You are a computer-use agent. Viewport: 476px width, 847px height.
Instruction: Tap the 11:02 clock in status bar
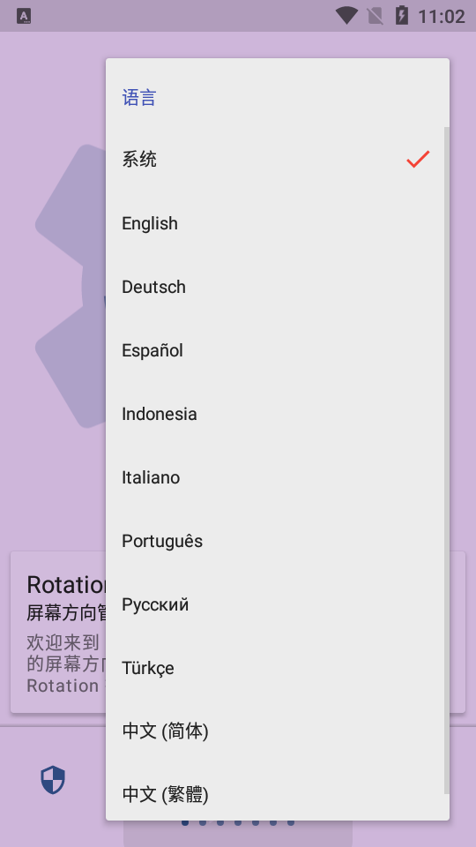(x=442, y=16)
